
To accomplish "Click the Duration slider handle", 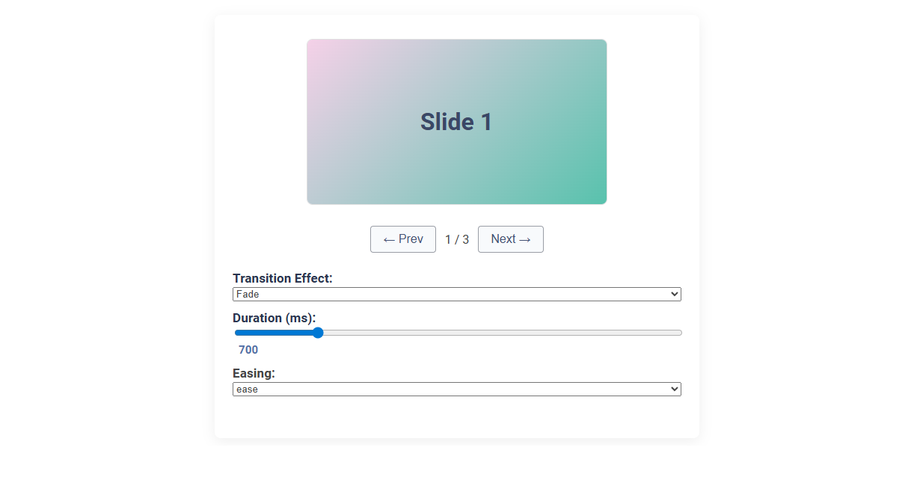I will (317, 333).
